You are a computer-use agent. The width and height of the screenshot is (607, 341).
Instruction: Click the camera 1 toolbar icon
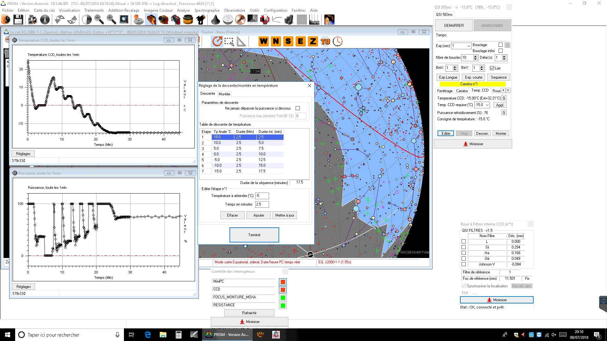coord(151,20)
